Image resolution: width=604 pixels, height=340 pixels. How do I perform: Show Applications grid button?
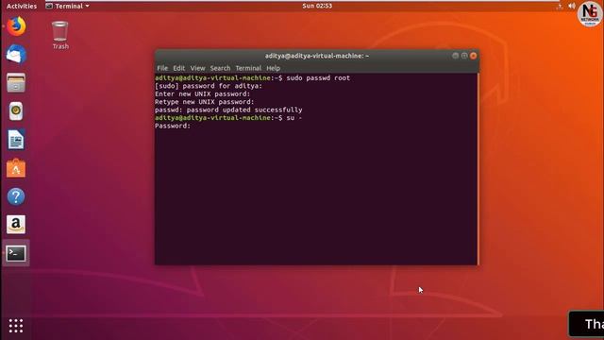pos(16,326)
